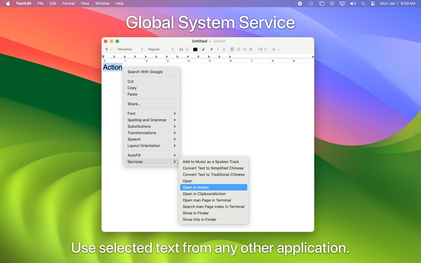Select the Open service item
Screen dimensions: 421x263
214,181
